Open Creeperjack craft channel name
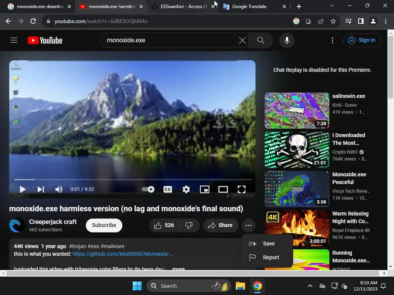Viewport: 394px width, 295px height. (53, 222)
